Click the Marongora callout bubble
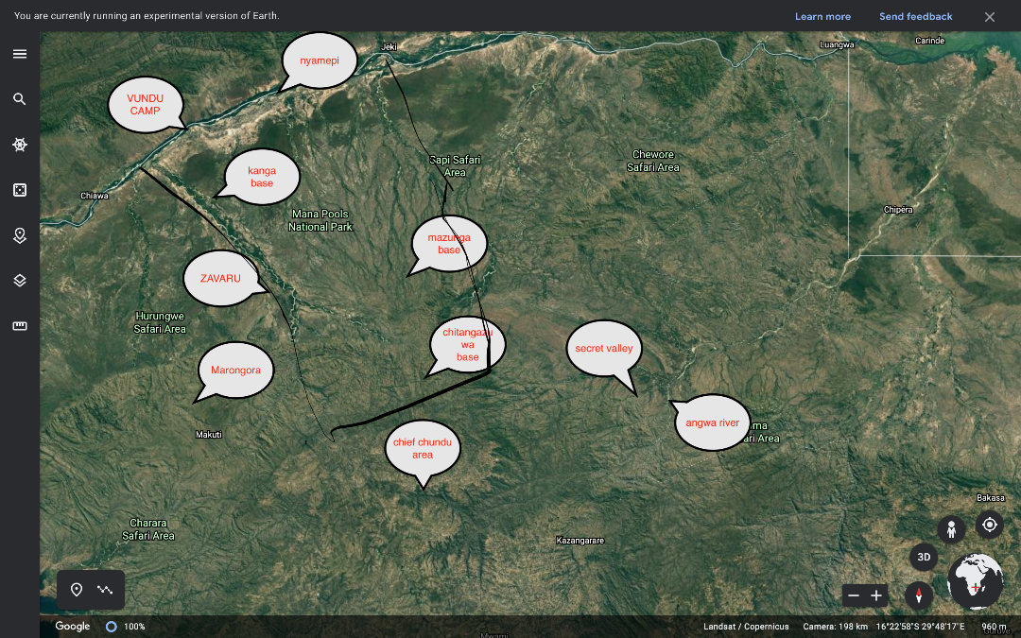This screenshot has height=638, width=1021. [235, 370]
